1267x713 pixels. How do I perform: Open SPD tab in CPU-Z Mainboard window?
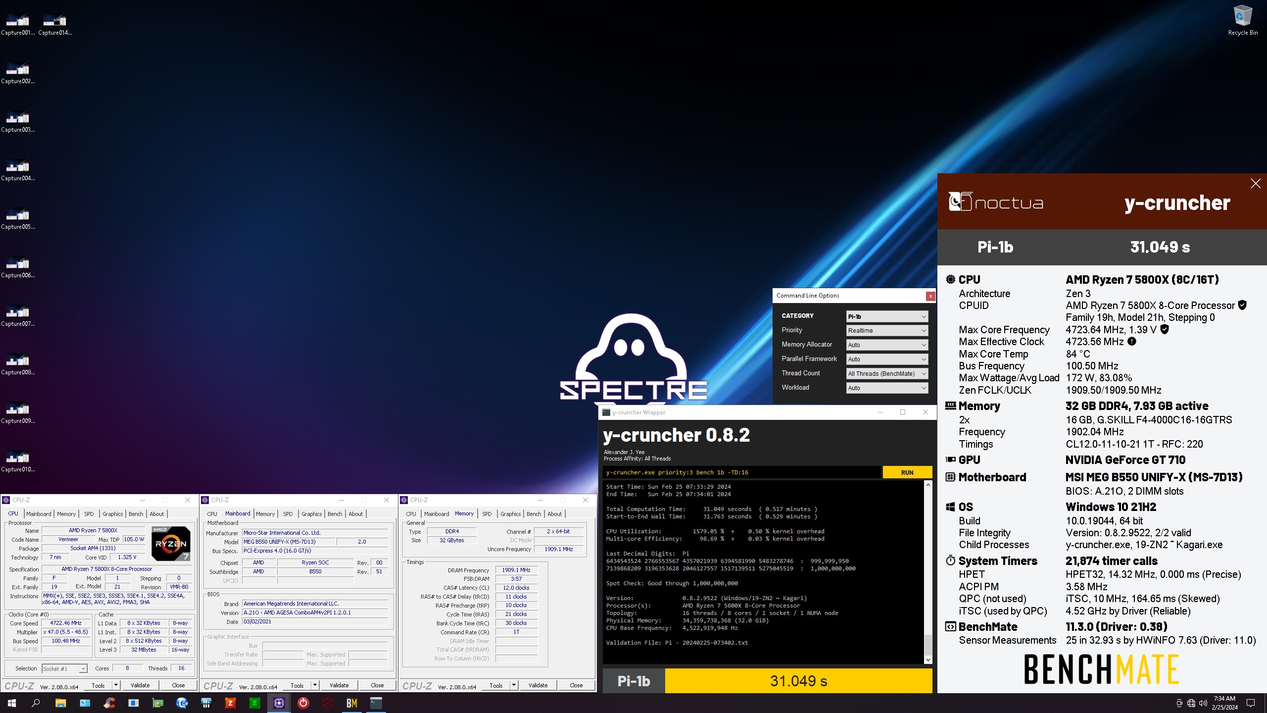click(x=288, y=514)
